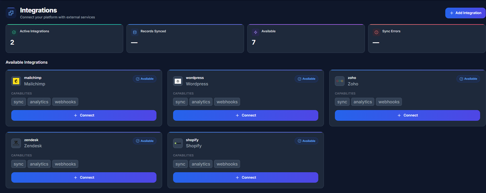Click the Available lightning bolt icon
The height and width of the screenshot is (193, 486).
pyautogui.click(x=256, y=32)
